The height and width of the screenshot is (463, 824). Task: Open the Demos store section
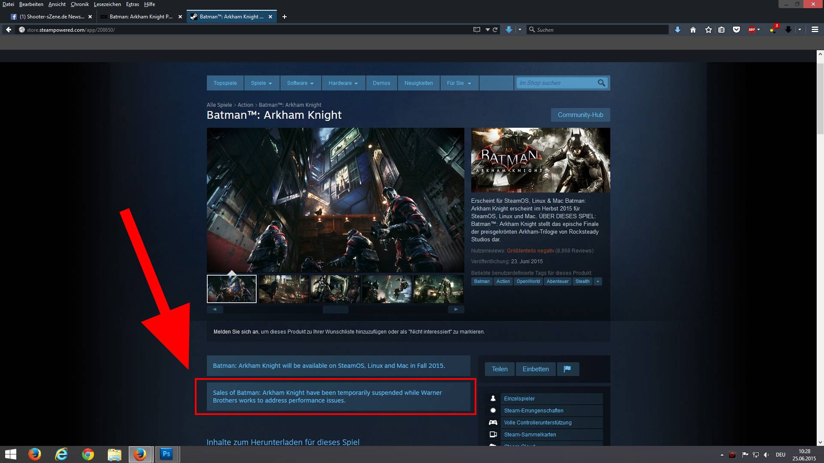coord(382,83)
